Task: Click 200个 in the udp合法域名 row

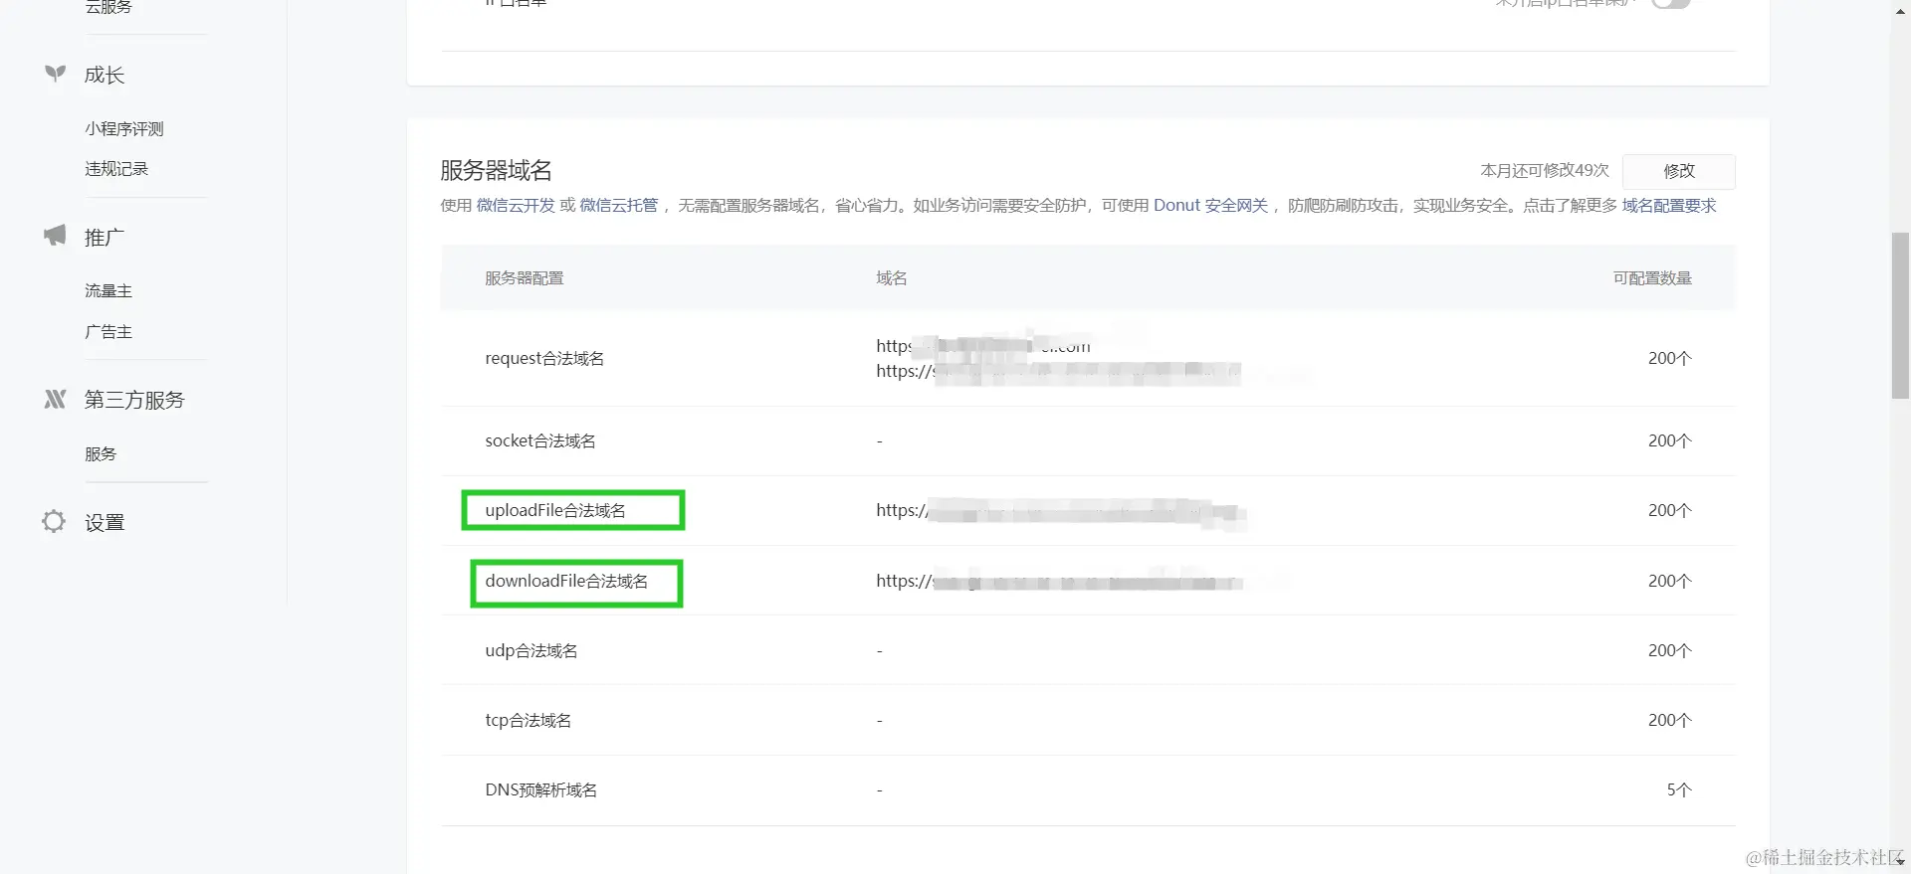Action: 1670,650
